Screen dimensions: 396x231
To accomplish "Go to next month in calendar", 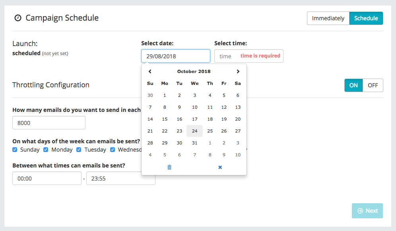I will click(238, 71).
